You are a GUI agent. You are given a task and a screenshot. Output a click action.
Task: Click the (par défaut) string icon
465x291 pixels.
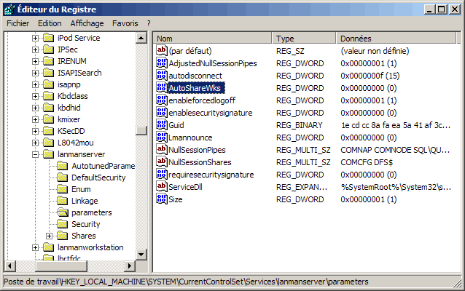(x=162, y=51)
